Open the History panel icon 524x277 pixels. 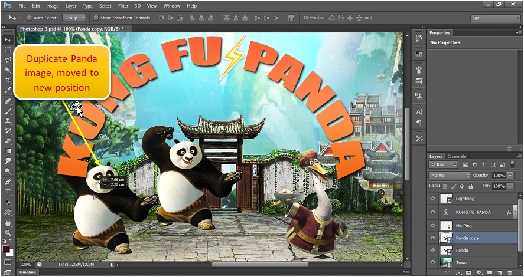[x=419, y=39]
